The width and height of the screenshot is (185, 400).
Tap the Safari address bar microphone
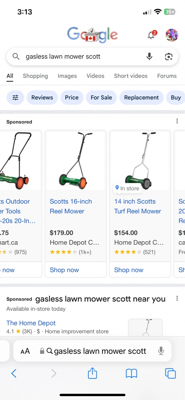click(x=161, y=351)
